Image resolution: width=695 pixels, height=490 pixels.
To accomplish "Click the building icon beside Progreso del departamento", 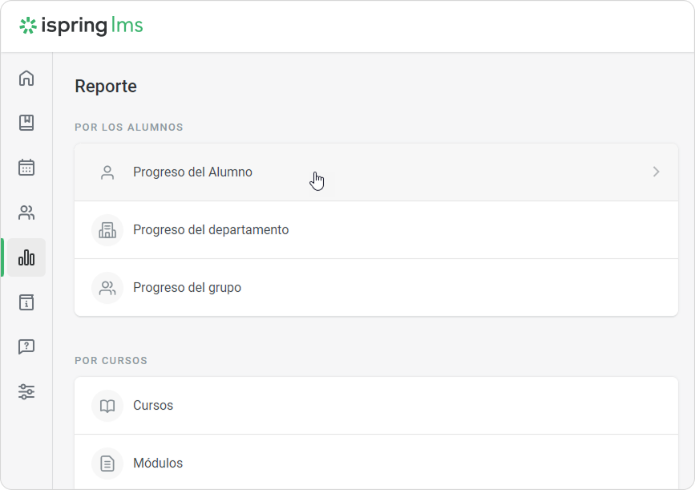I will click(107, 230).
